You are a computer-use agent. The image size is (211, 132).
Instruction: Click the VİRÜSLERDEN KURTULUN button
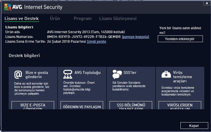pyautogui.click(x=180, y=105)
